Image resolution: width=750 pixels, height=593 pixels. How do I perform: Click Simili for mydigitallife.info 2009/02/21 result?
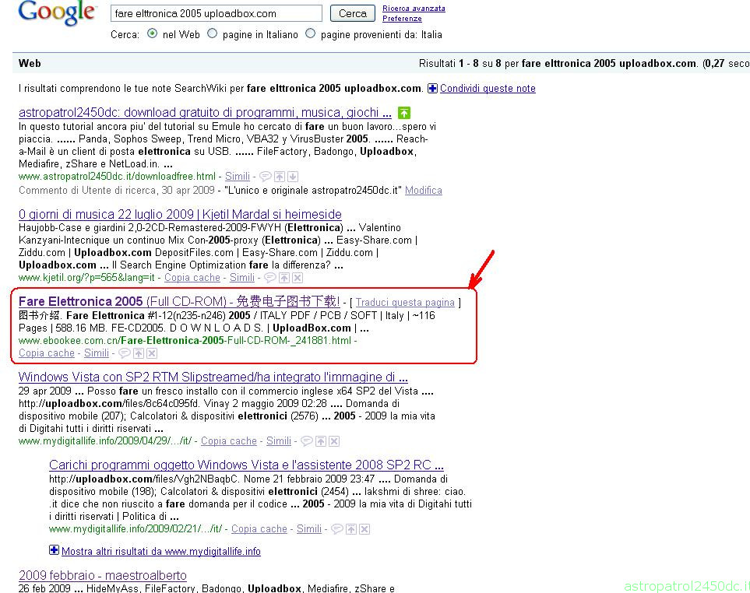click(x=309, y=529)
